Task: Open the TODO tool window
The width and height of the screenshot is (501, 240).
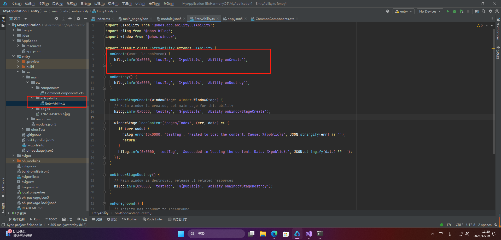Action: point(51,219)
